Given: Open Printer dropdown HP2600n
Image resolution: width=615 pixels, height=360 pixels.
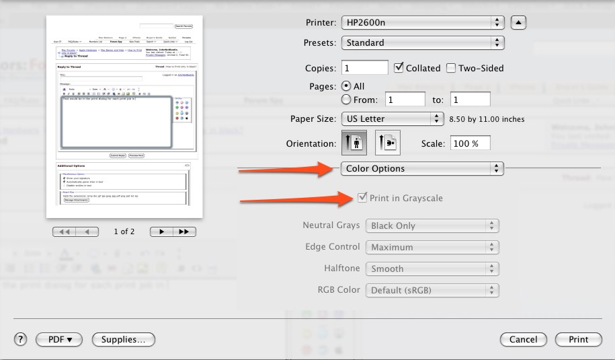Looking at the screenshot, I should pos(423,22).
